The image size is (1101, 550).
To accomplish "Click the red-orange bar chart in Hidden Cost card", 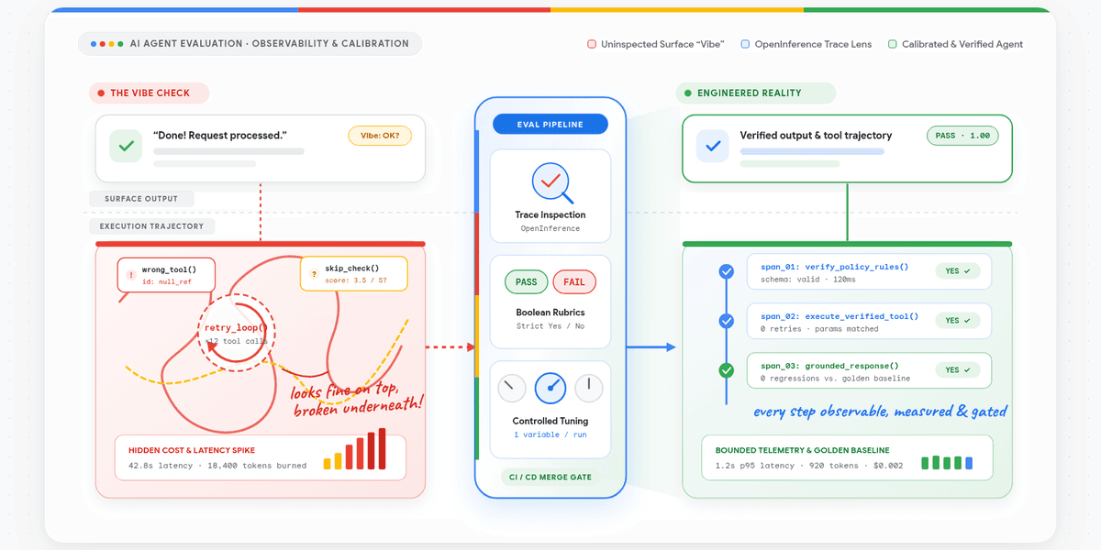I will click(355, 449).
